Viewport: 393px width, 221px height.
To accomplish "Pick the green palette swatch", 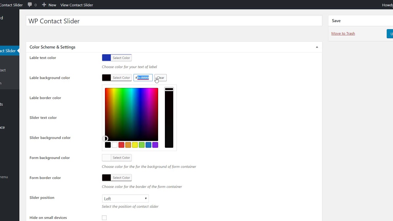I will (142, 145).
